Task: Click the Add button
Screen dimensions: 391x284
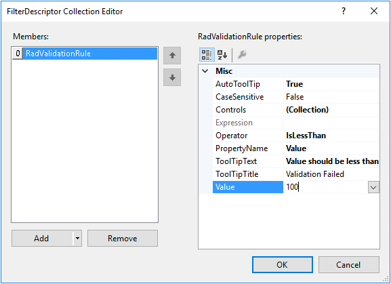Action: (42, 239)
